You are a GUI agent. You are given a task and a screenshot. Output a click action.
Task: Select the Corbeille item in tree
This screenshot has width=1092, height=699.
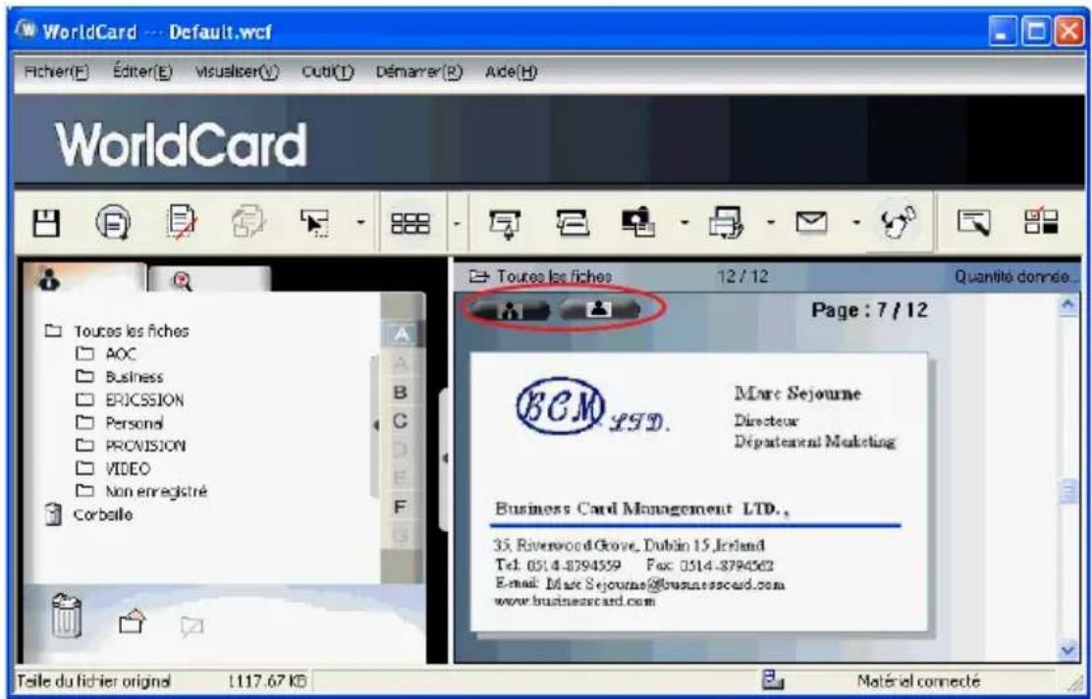(x=88, y=514)
